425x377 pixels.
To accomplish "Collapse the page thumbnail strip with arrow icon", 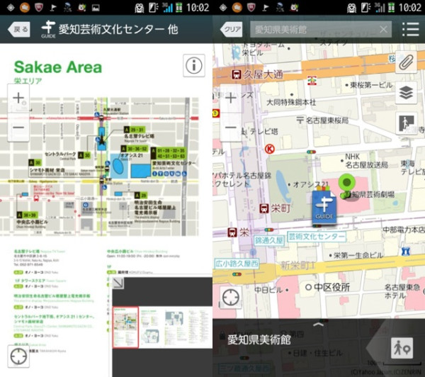I will (x=118, y=283).
